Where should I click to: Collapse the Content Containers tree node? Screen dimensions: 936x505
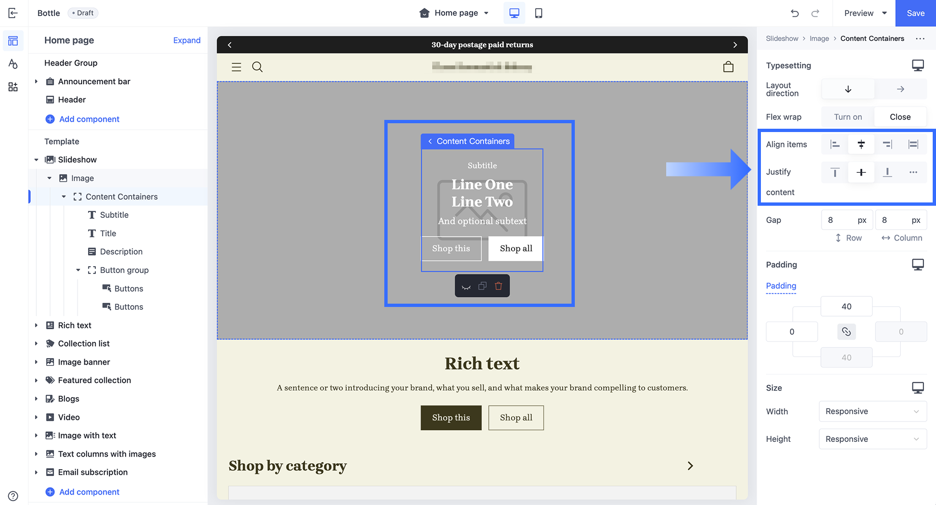click(64, 197)
